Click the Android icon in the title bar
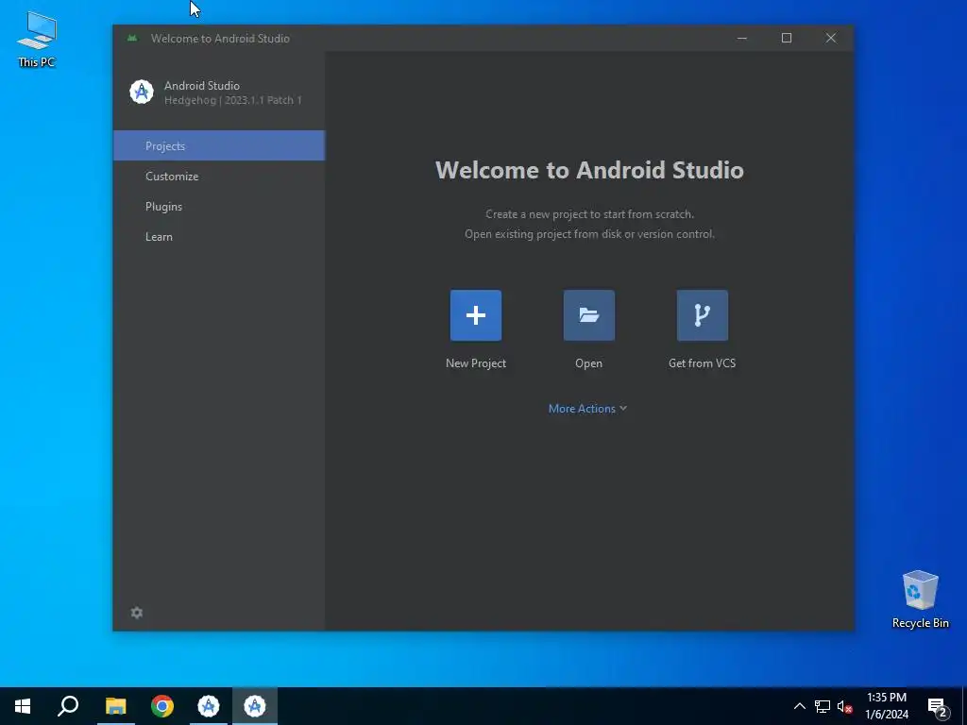 [x=132, y=38]
